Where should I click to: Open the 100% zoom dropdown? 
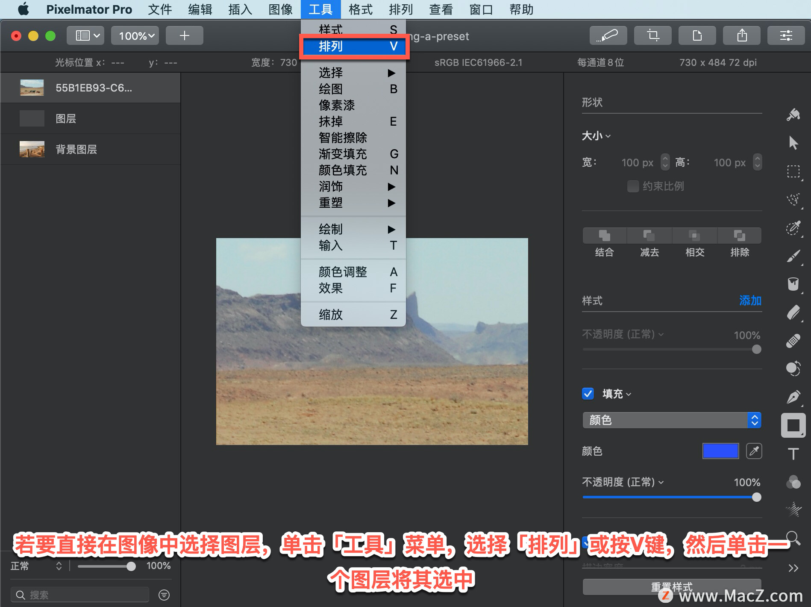tap(135, 35)
